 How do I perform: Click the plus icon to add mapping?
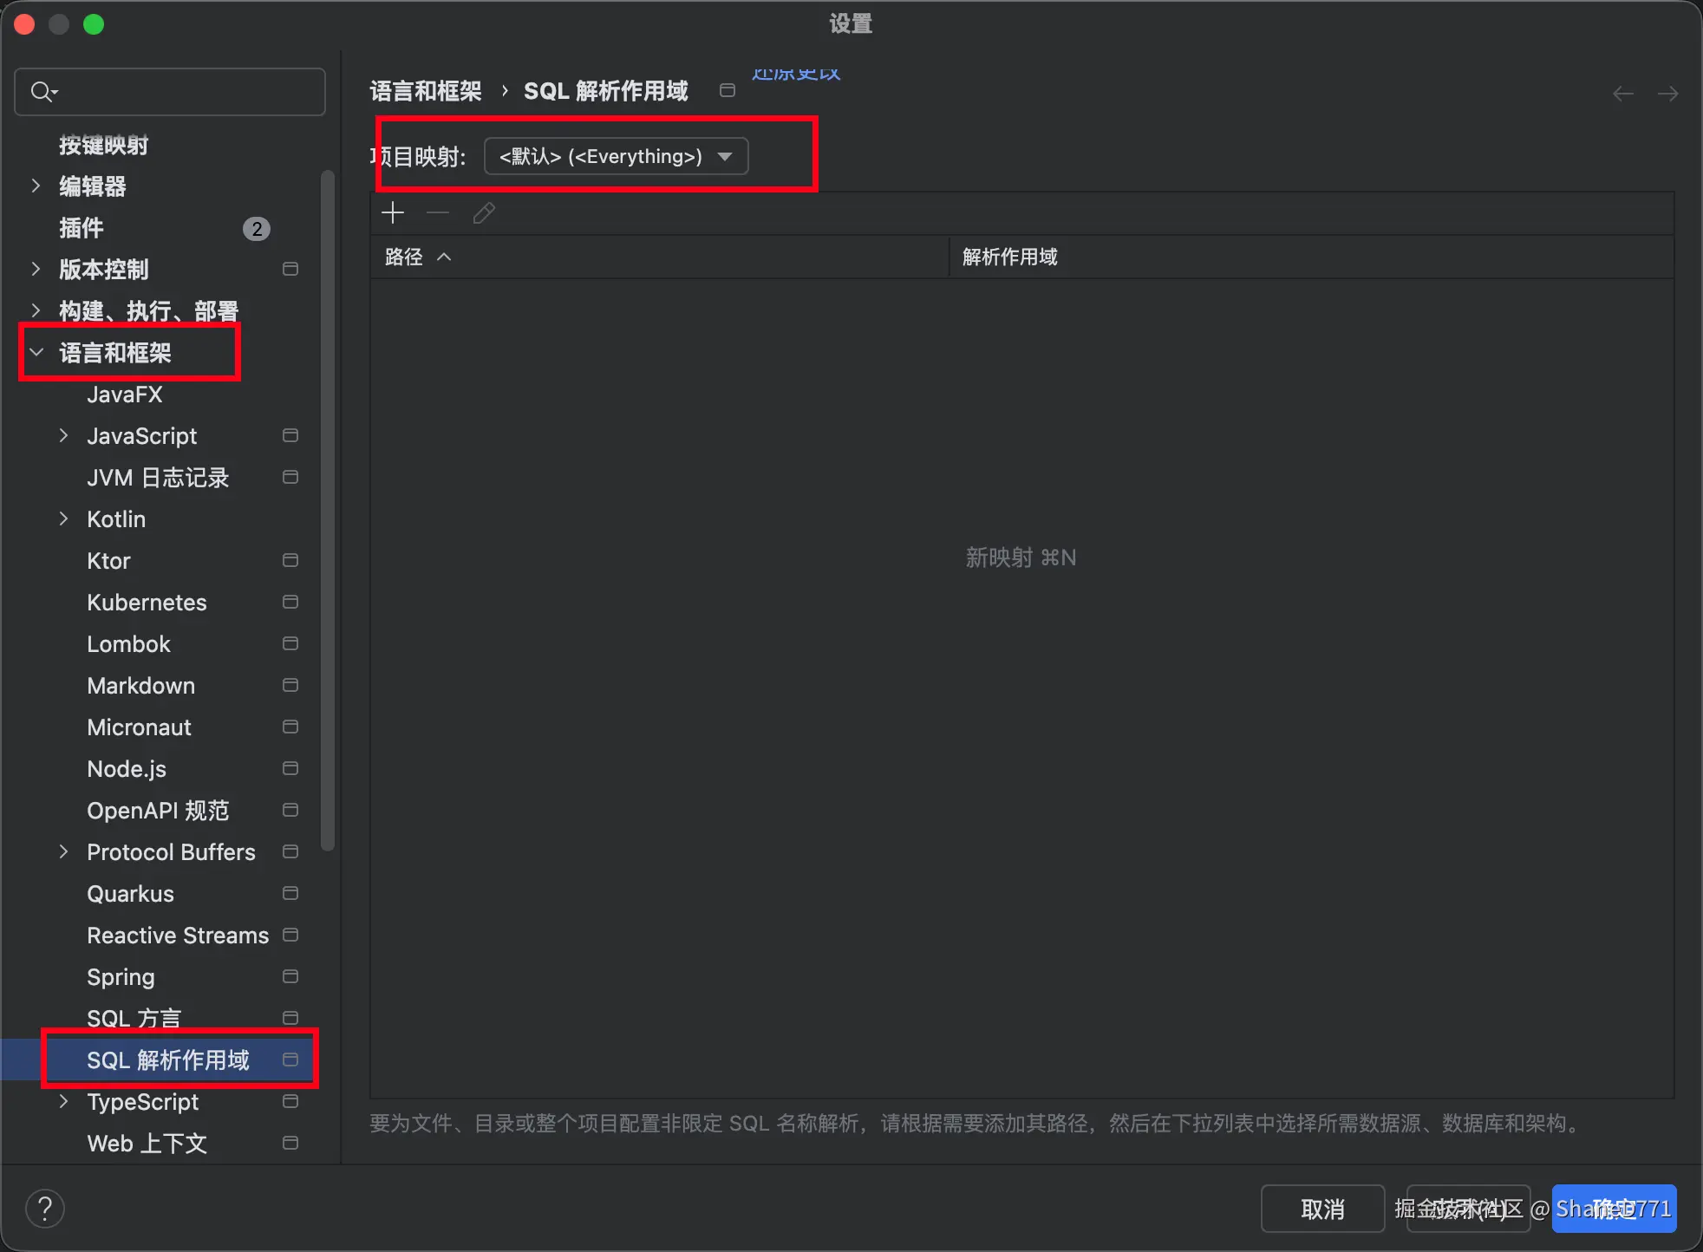pyautogui.click(x=393, y=212)
